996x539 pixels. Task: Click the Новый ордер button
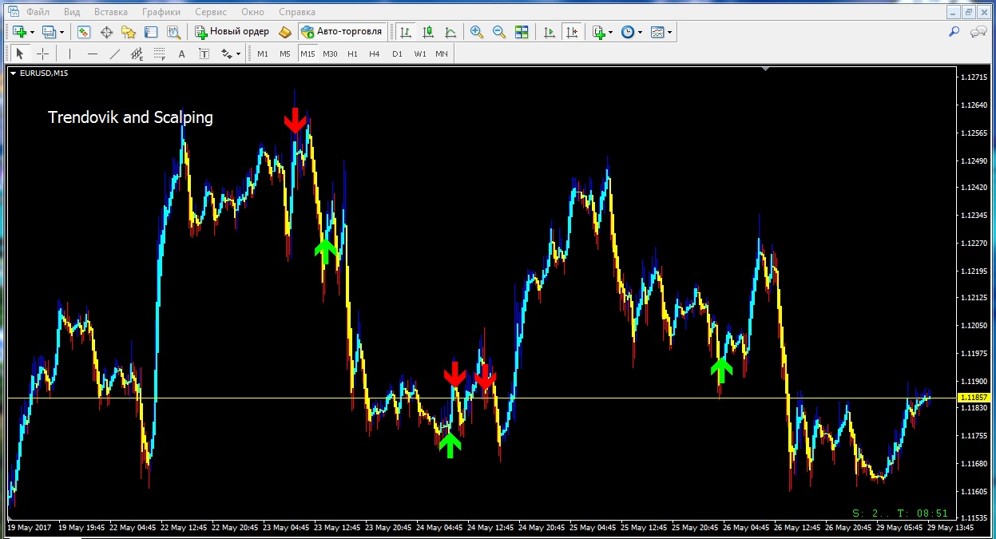(x=232, y=32)
